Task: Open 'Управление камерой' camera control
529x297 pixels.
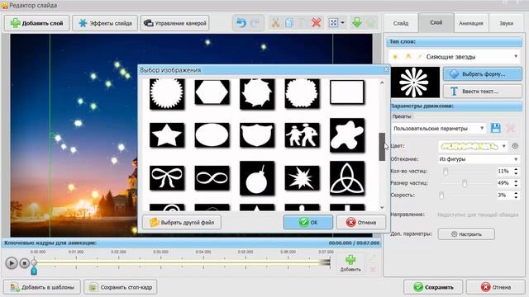Action: pyautogui.click(x=174, y=23)
